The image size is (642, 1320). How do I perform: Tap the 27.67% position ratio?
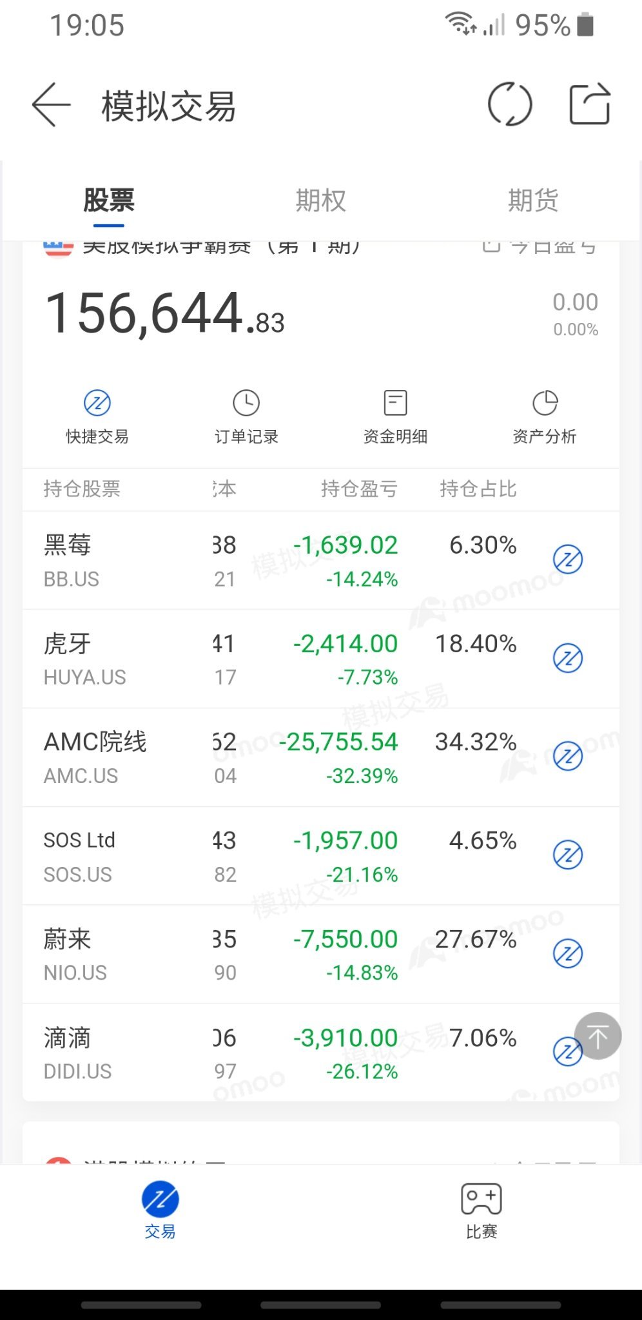click(x=476, y=939)
